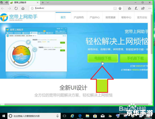Open web notes pen icon

(136, 8)
